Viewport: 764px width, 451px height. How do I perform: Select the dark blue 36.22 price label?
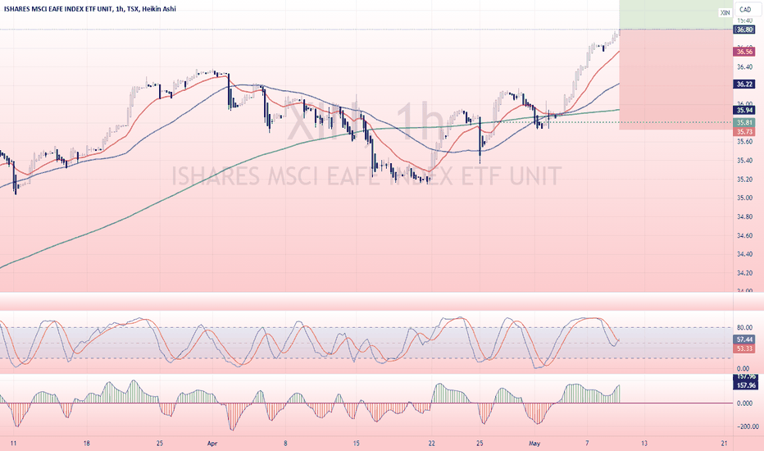pyautogui.click(x=744, y=84)
